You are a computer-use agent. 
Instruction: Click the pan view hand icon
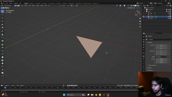[x=140, y=21]
